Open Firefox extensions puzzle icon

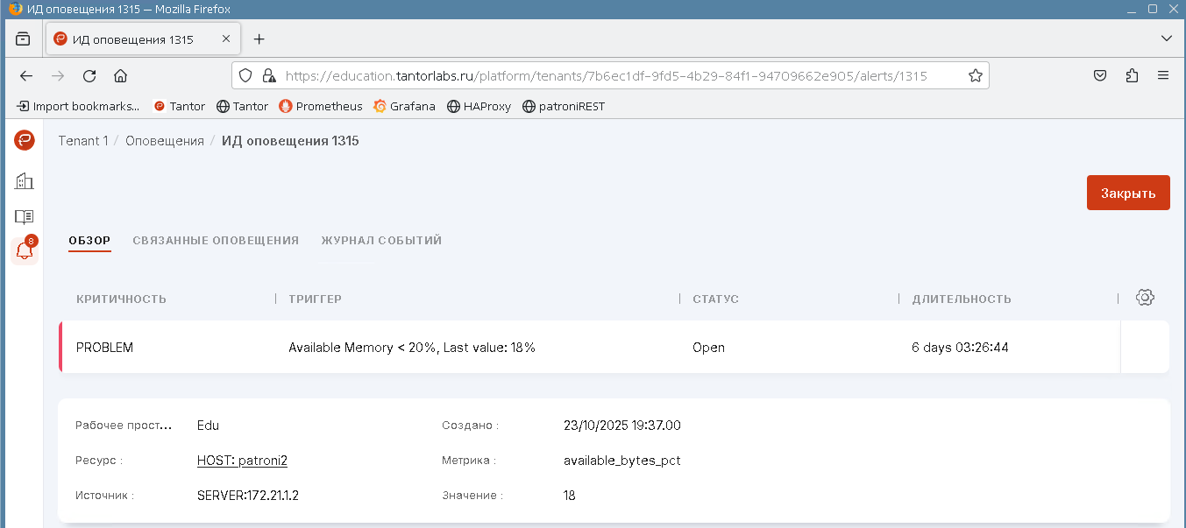1131,75
